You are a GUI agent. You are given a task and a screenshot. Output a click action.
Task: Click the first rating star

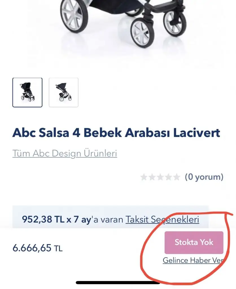[144, 177]
